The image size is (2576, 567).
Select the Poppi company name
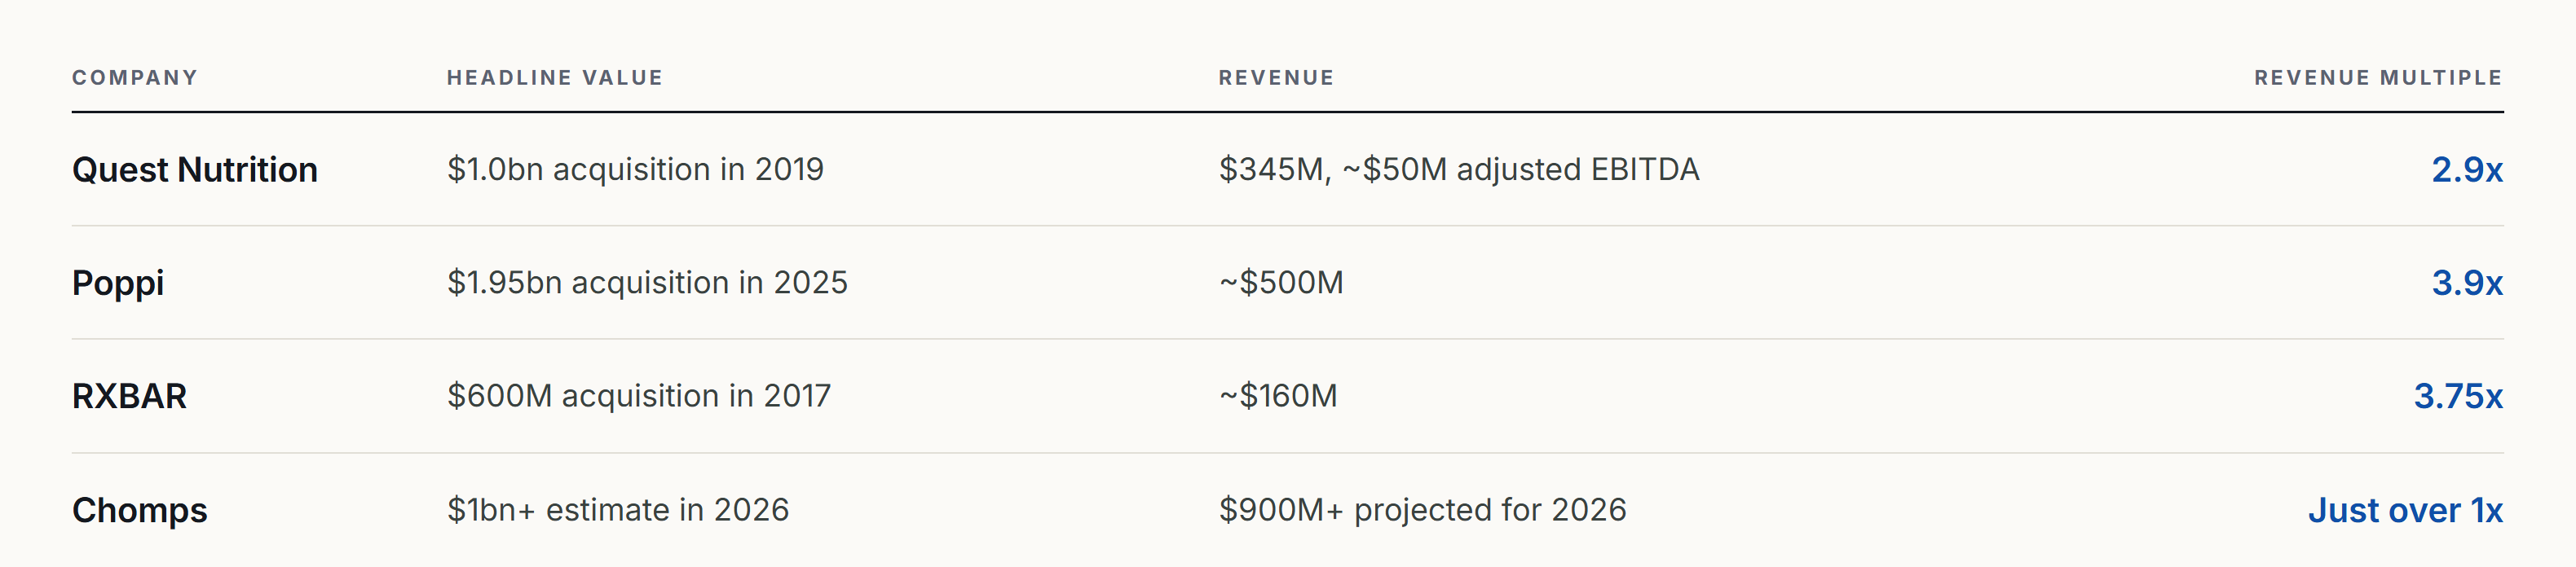pos(118,284)
